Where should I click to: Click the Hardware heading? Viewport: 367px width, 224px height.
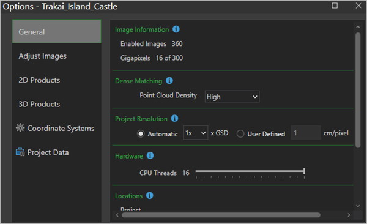click(x=129, y=156)
